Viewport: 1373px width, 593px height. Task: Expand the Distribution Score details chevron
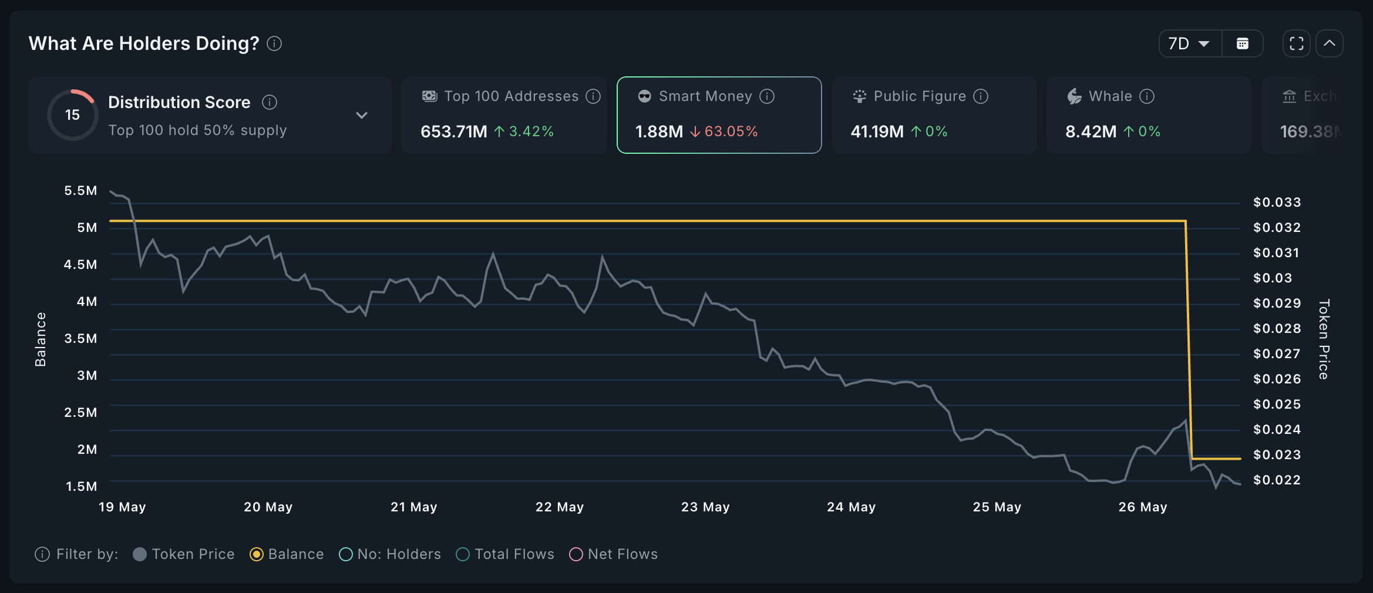point(362,115)
